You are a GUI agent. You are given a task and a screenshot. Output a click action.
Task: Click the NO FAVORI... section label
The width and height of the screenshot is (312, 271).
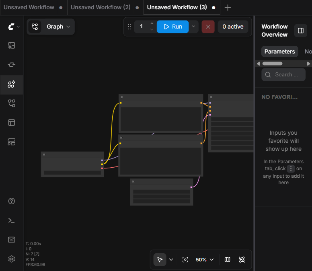(x=279, y=97)
